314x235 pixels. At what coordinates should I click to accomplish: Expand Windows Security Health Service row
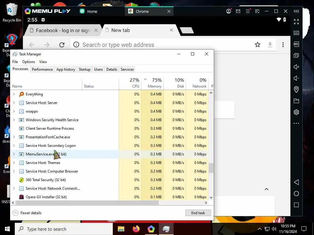pos(14,120)
